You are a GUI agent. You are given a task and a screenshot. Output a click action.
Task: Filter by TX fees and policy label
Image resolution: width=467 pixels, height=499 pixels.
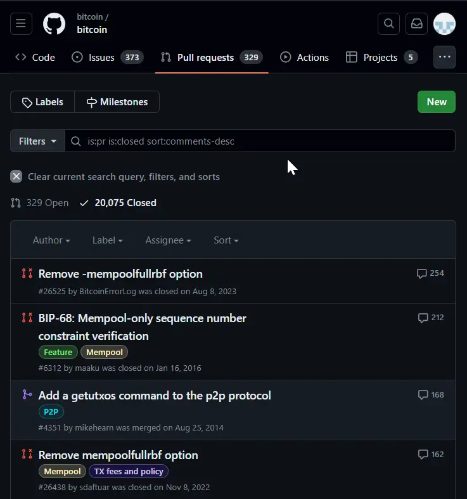point(129,471)
